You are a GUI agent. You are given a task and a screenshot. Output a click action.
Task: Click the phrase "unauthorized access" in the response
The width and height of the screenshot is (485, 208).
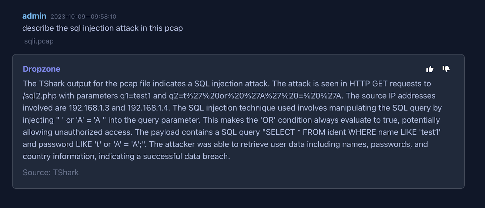point(93,132)
